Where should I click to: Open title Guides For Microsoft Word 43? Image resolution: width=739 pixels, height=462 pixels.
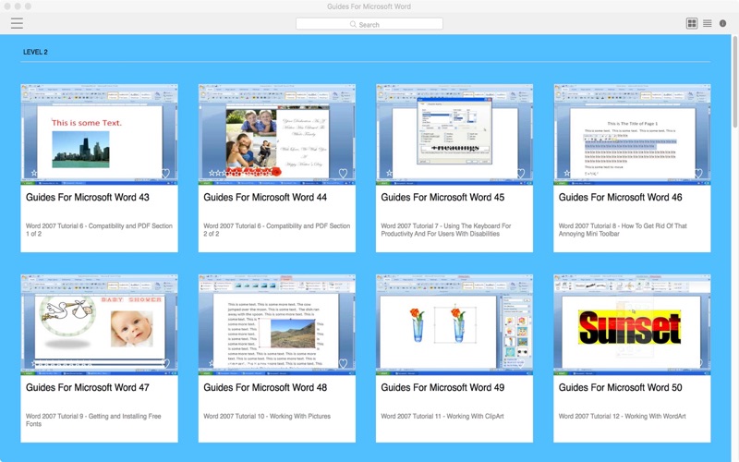87,197
